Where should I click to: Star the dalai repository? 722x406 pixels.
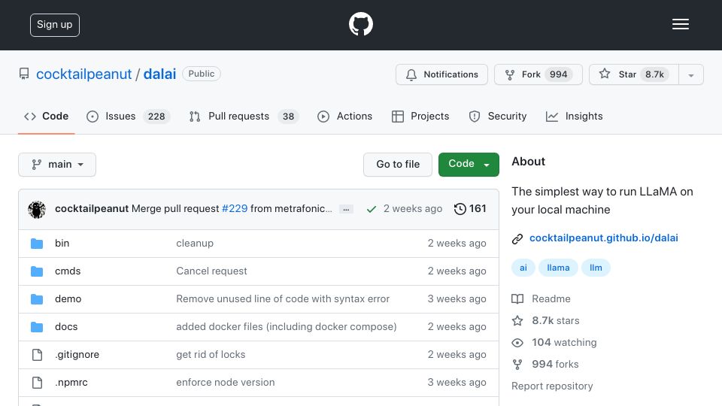pyautogui.click(x=634, y=74)
